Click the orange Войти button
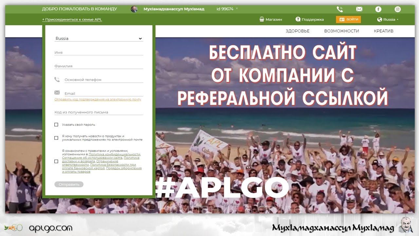419x236 pixels. 348,19
